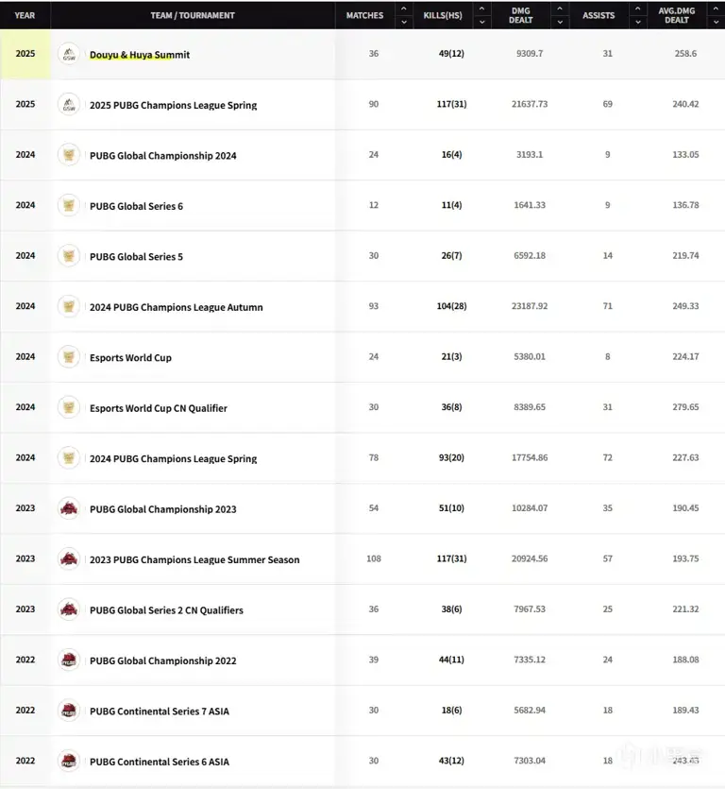
Task: Click the YEAR column header
Action: point(25,15)
